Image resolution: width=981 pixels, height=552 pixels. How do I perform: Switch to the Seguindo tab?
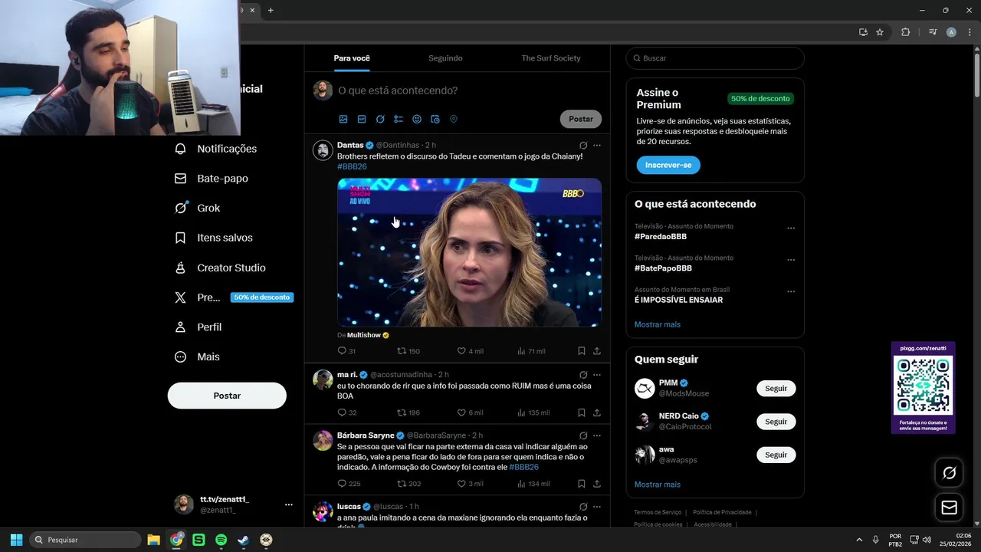[445, 58]
